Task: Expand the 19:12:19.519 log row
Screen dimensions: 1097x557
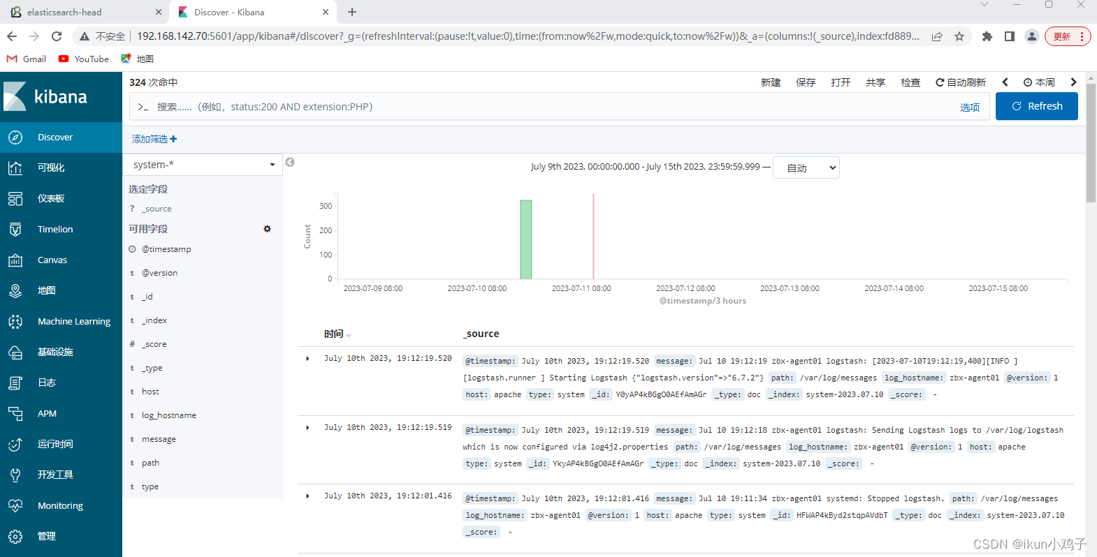Action: point(307,428)
